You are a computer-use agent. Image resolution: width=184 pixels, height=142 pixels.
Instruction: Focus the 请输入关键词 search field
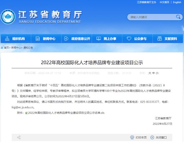click(x=151, y=17)
